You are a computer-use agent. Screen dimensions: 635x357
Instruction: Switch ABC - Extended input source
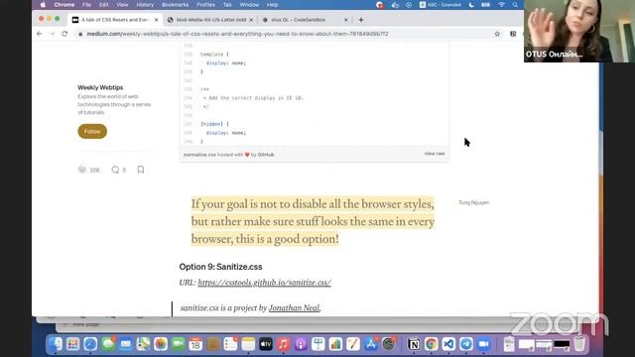click(441, 5)
